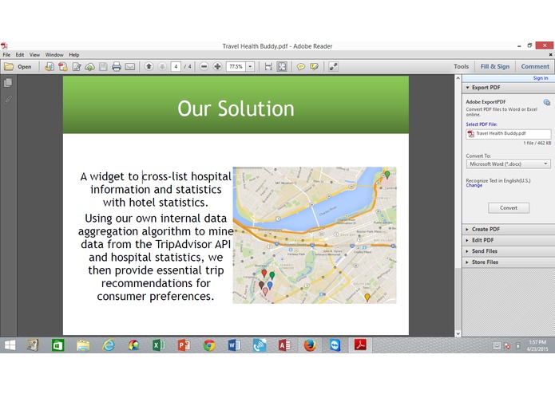Open TeamViewer from the taskbar
555x394 pixels.
[x=335, y=345]
